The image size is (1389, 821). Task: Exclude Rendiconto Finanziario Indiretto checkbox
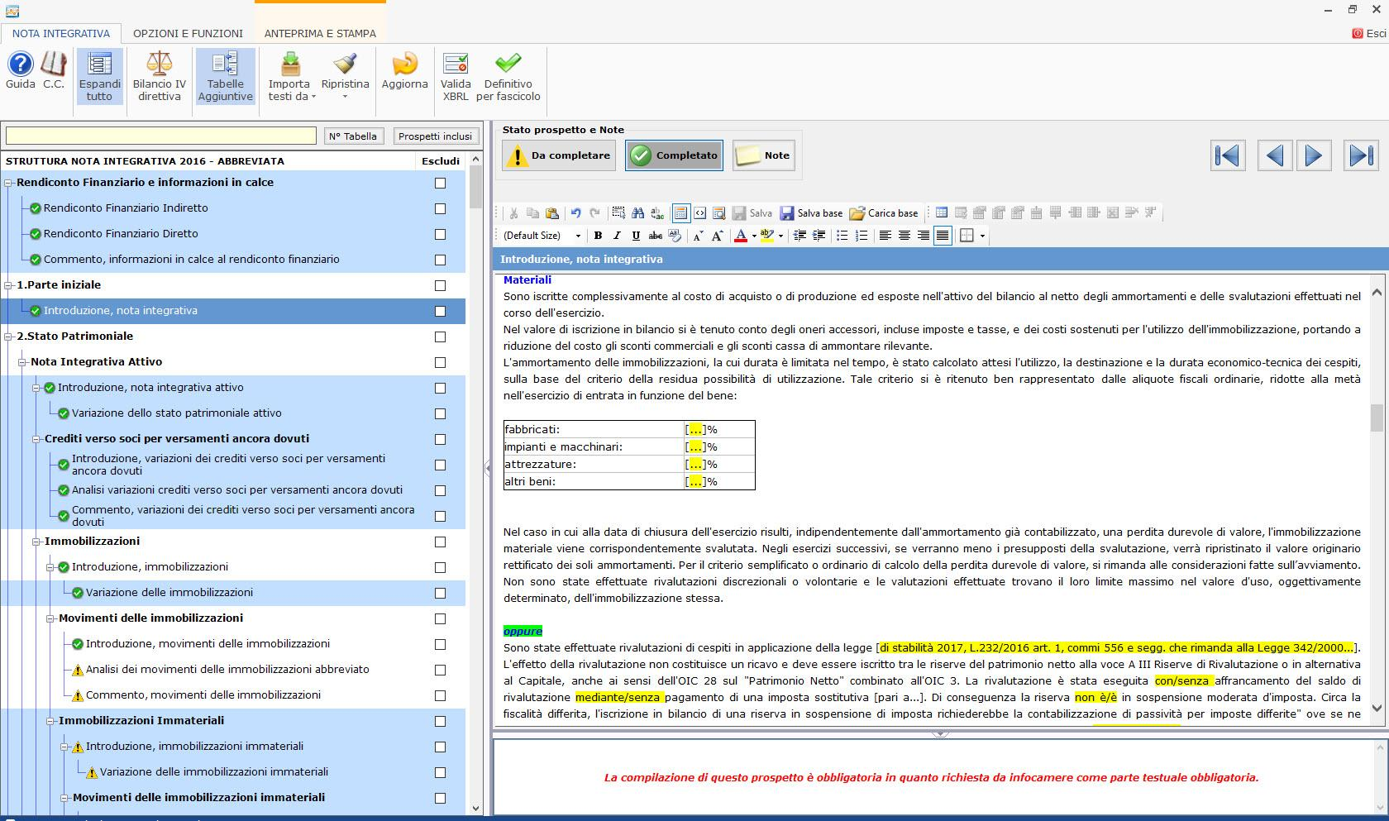pyautogui.click(x=440, y=209)
